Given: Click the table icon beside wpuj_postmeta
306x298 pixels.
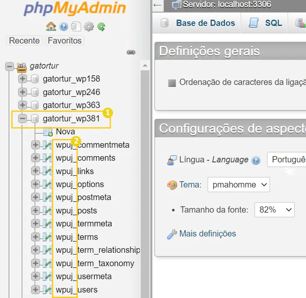Looking at the screenshot, I should [47, 197].
